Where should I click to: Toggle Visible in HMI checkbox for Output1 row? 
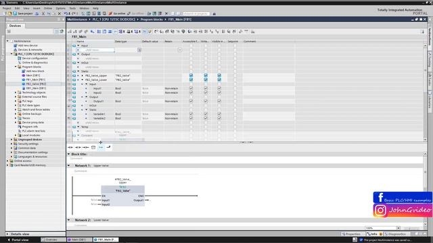coord(219,101)
